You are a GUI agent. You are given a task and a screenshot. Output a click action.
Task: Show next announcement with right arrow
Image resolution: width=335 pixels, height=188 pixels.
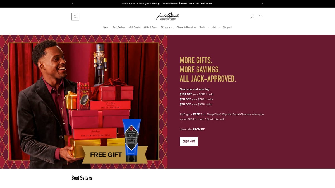tap(262, 4)
